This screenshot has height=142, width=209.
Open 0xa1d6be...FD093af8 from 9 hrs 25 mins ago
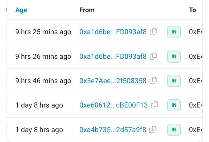point(113,32)
